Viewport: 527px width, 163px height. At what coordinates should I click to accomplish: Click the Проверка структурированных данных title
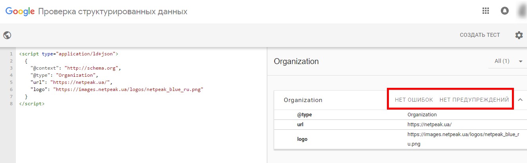point(113,11)
